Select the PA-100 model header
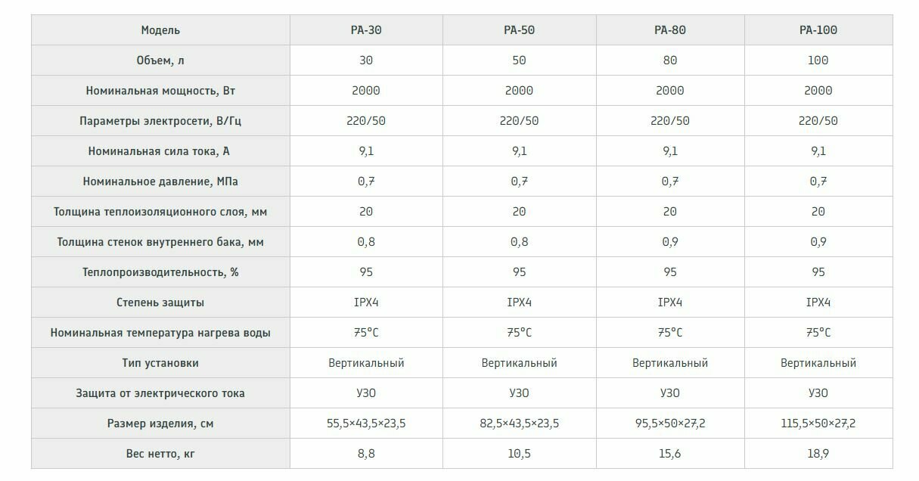Screen dimensions: 919x481 point(818,30)
